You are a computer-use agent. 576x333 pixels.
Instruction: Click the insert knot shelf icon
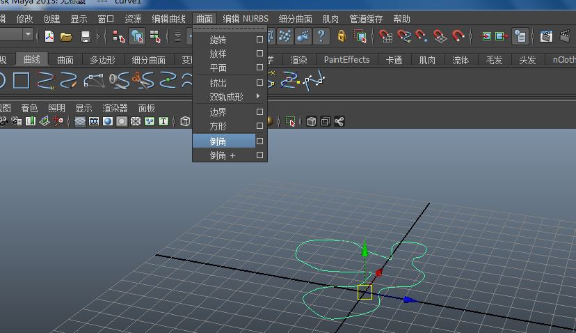pos(168,81)
